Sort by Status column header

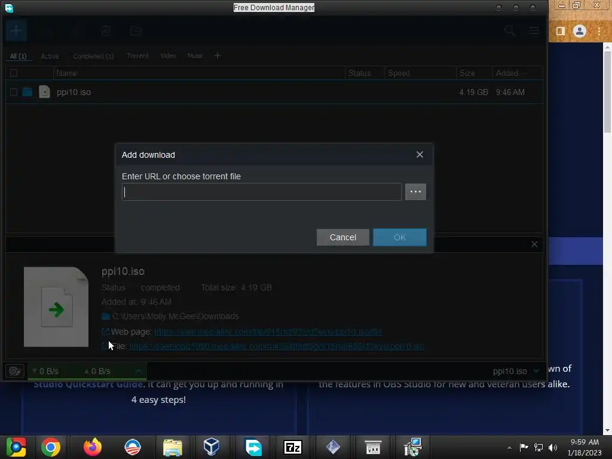(365, 73)
